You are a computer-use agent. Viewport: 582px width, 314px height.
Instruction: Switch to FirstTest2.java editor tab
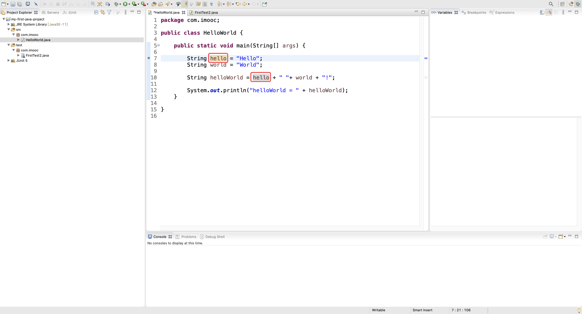point(203,12)
